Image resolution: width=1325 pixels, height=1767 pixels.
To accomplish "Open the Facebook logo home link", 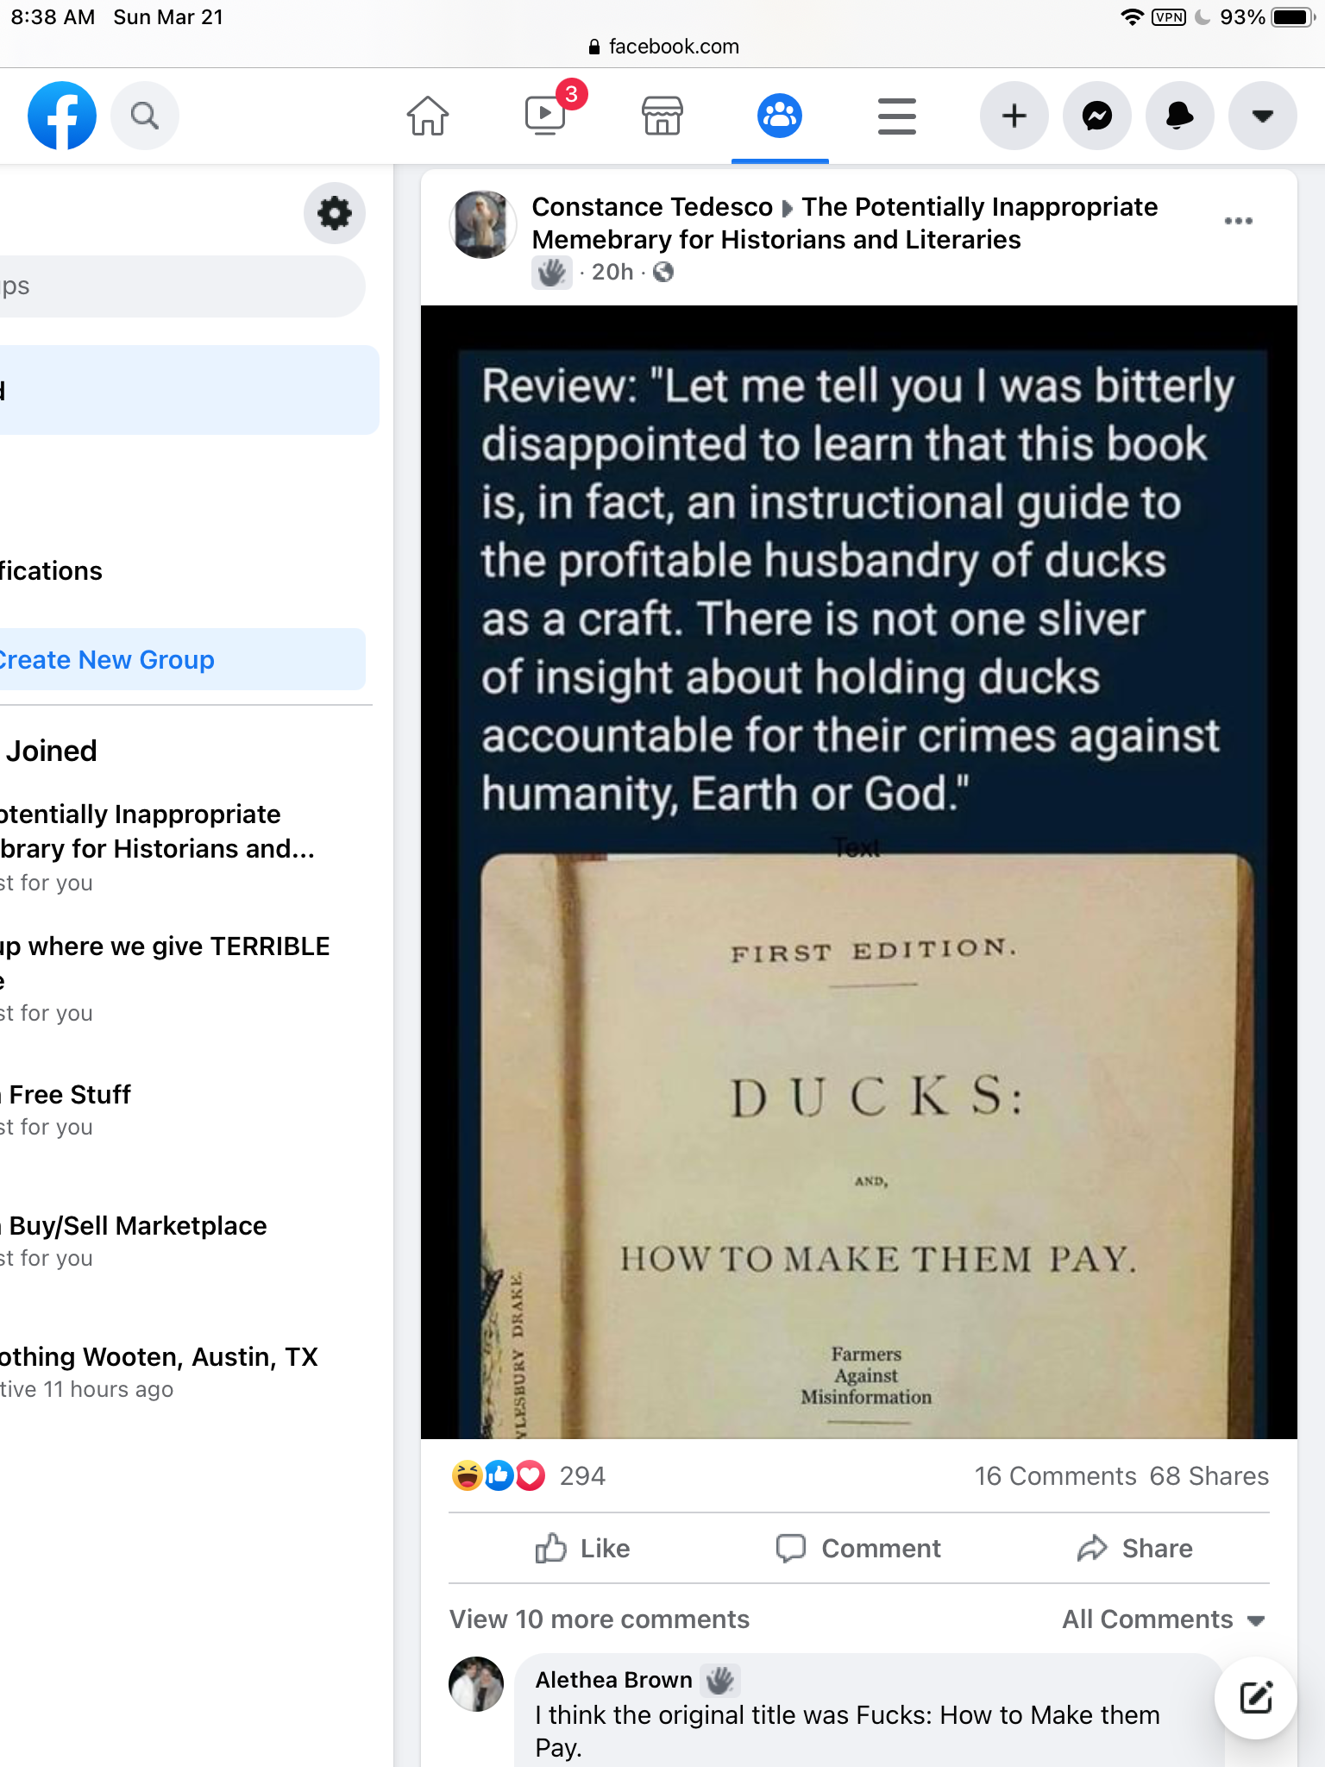I will pyautogui.click(x=62, y=116).
